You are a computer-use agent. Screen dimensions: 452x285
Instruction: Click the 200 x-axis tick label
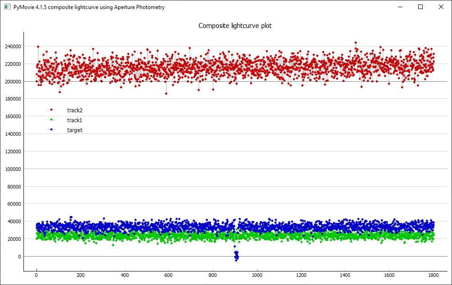pyautogui.click(x=80, y=275)
